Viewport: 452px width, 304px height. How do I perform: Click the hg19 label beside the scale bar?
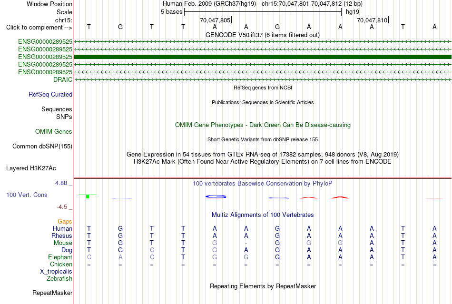pos(353,12)
